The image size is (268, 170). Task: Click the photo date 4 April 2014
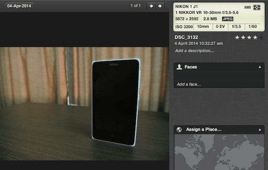coord(199,44)
